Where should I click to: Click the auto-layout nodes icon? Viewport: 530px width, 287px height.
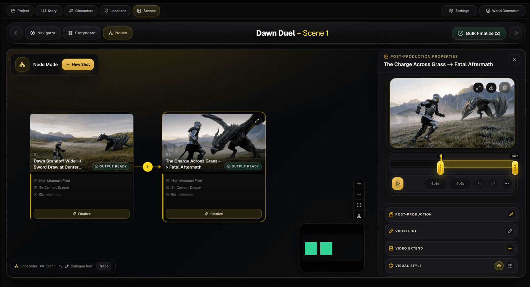(x=359, y=216)
